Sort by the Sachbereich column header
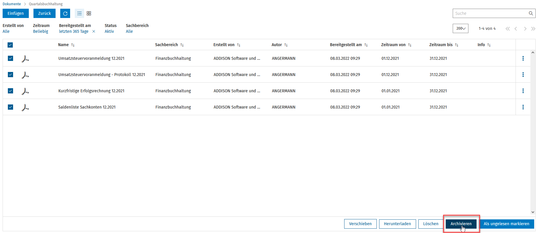 point(169,45)
